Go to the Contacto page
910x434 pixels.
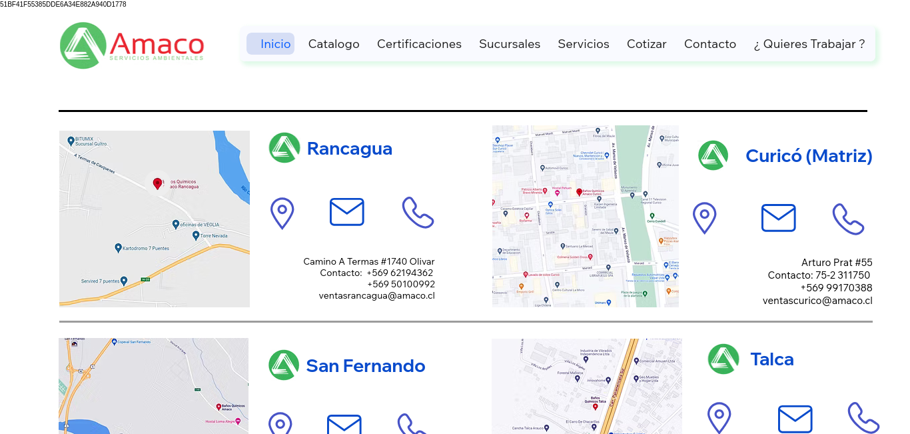coord(710,44)
